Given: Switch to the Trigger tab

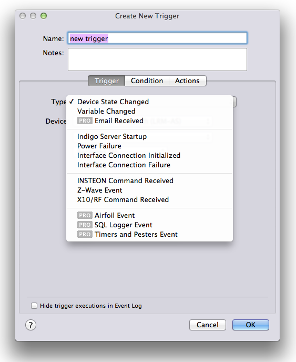Looking at the screenshot, I should click(107, 81).
